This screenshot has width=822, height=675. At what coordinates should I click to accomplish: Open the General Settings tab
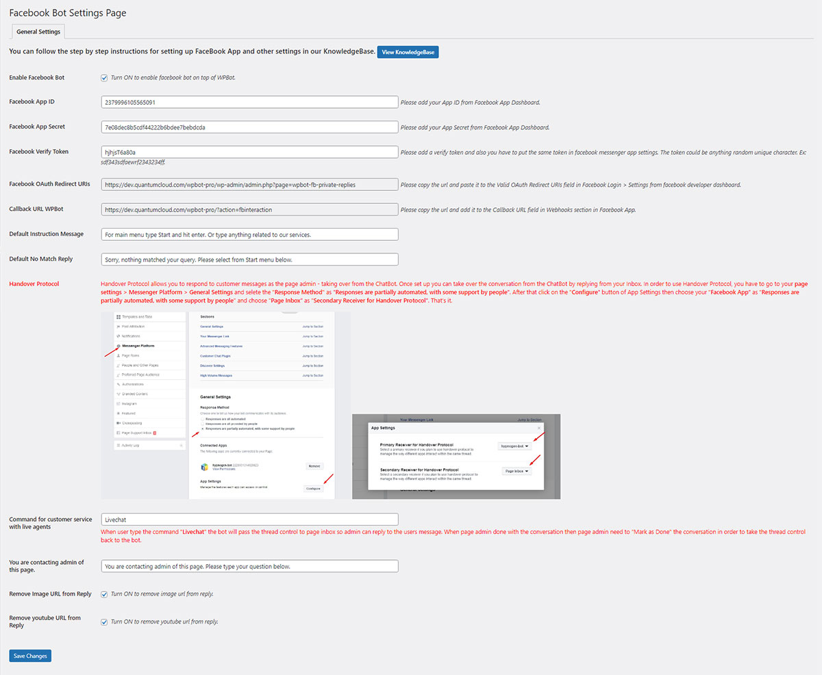(x=38, y=31)
